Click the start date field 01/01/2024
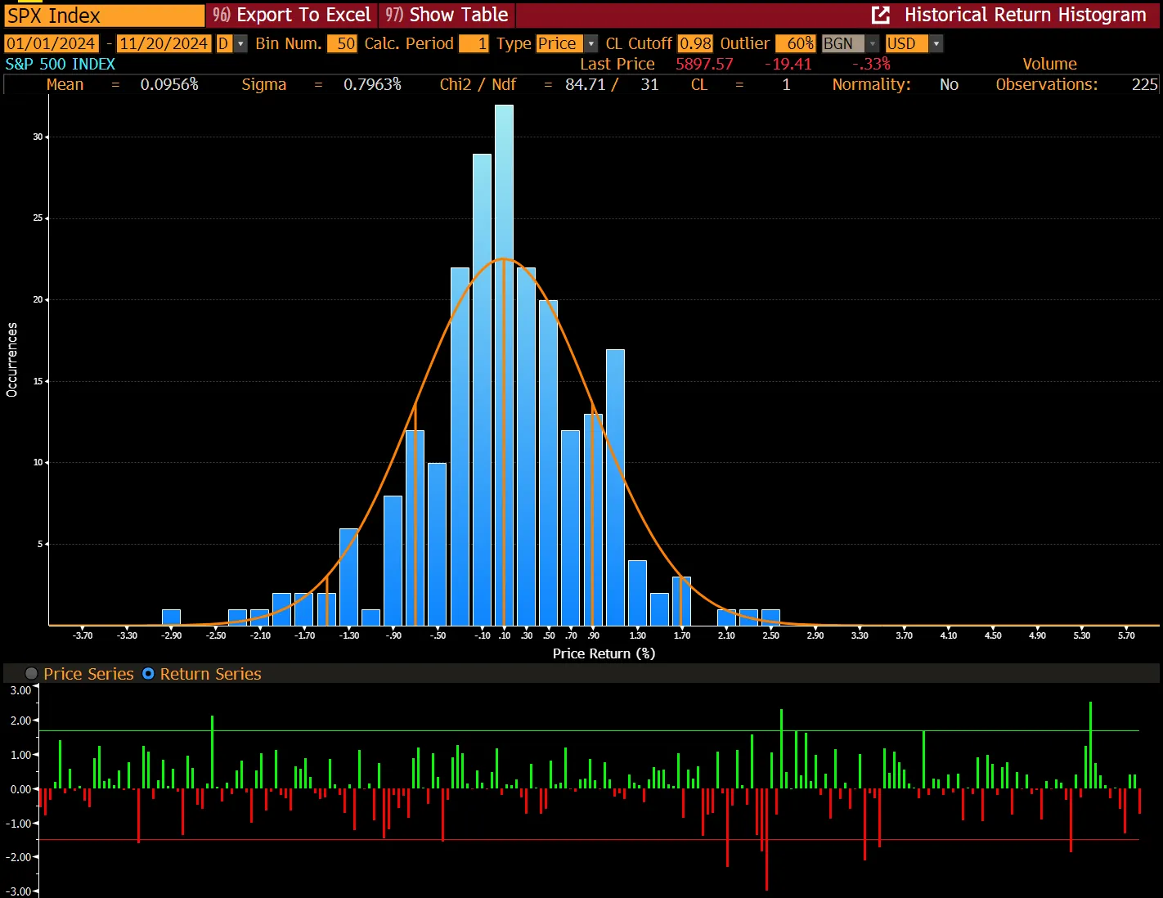 (51, 44)
